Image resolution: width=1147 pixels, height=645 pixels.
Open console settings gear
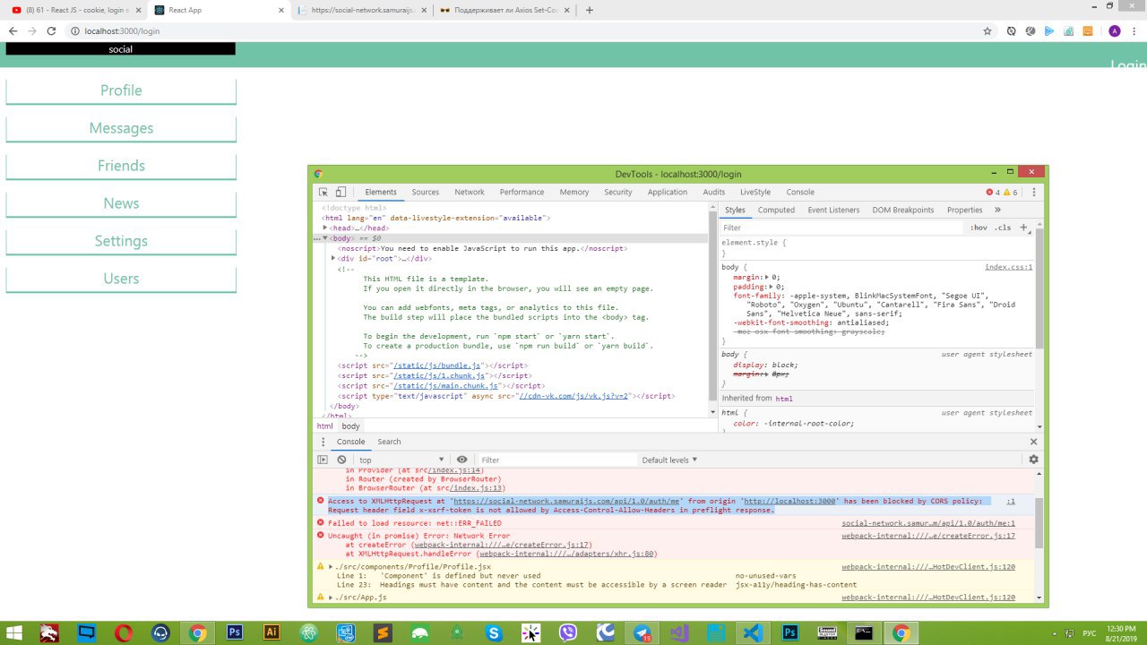pyautogui.click(x=1033, y=460)
